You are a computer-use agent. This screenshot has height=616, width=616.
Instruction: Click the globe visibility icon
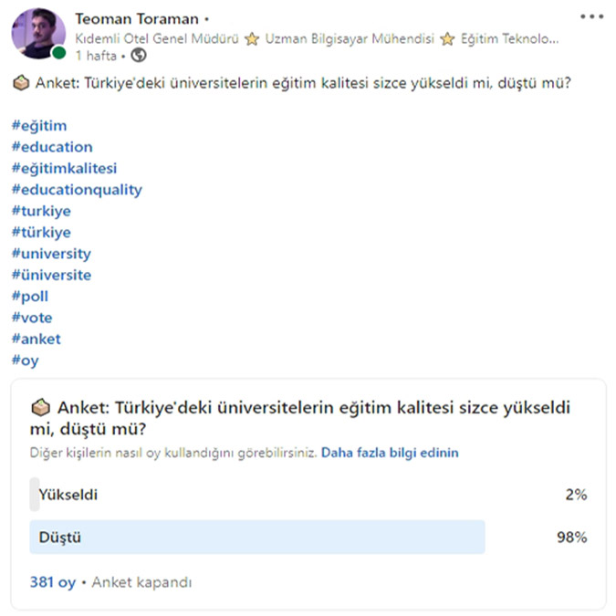coord(139,56)
